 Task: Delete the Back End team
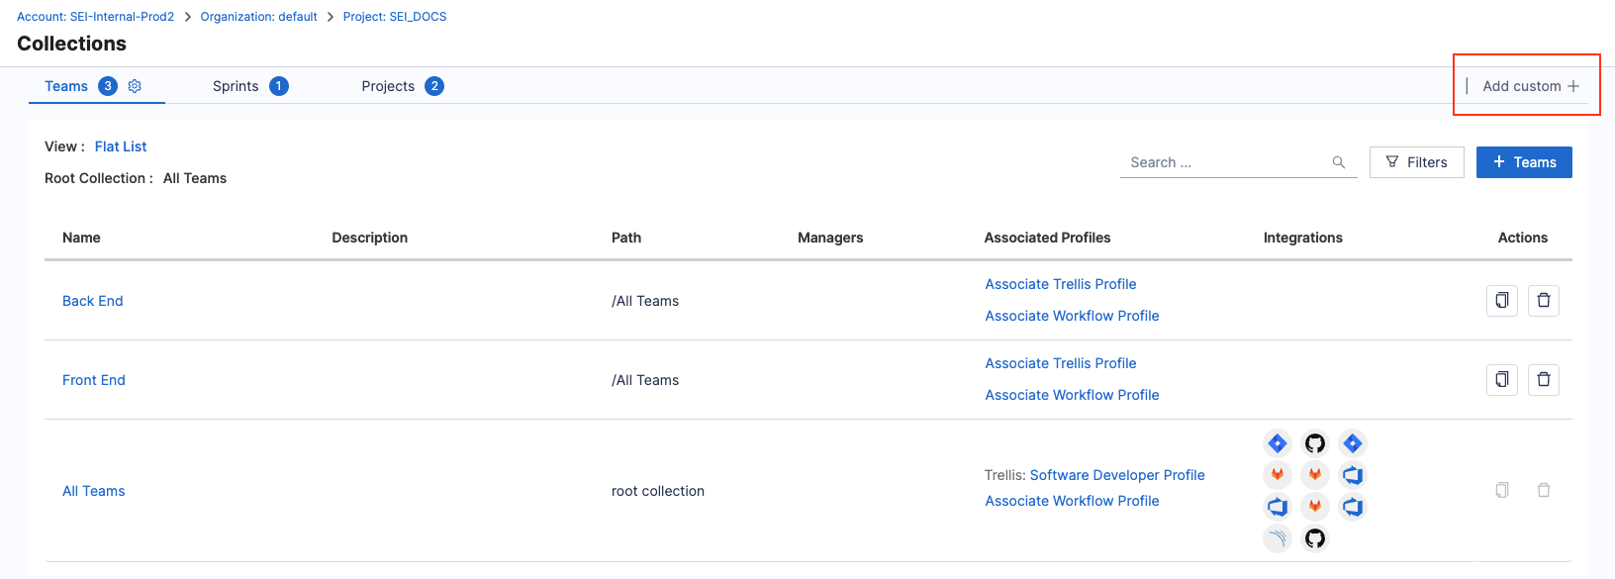pyautogui.click(x=1543, y=301)
